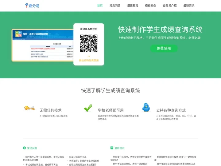This screenshot has width=221, height=166.
Task: Open 老师助手：免费的学生分班软件 link
Action: click(84, 161)
